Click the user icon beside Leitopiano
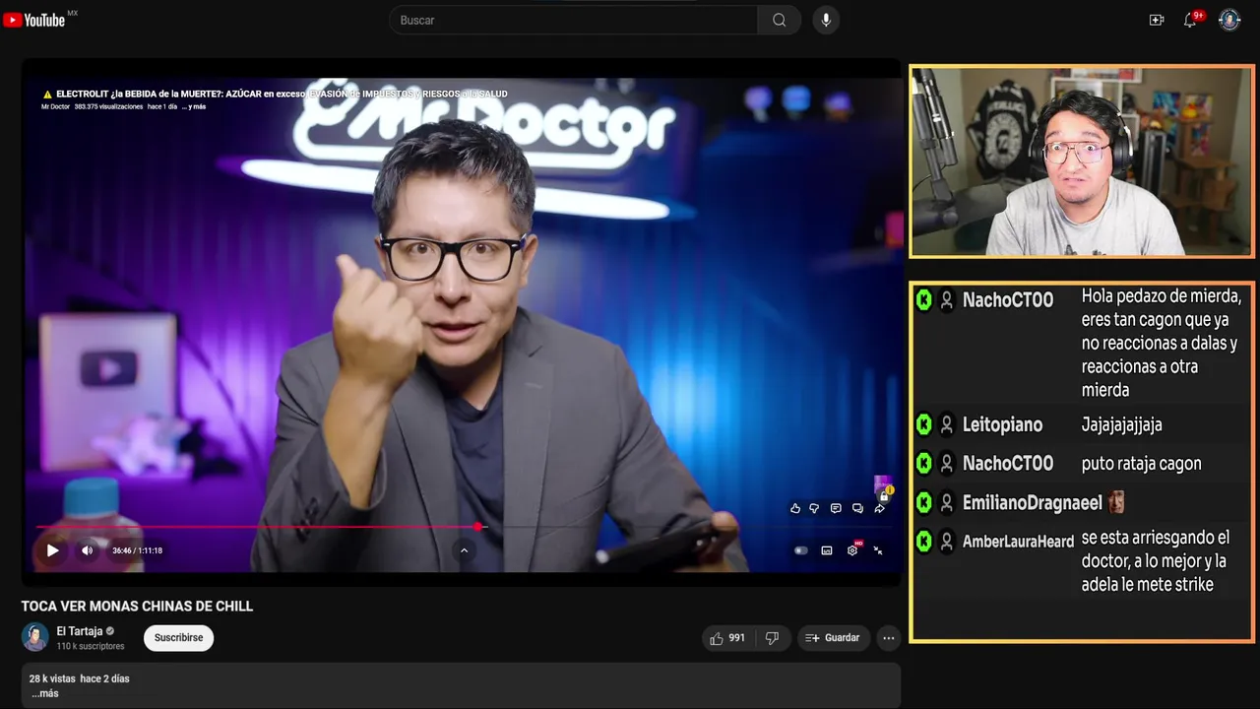 coord(947,424)
